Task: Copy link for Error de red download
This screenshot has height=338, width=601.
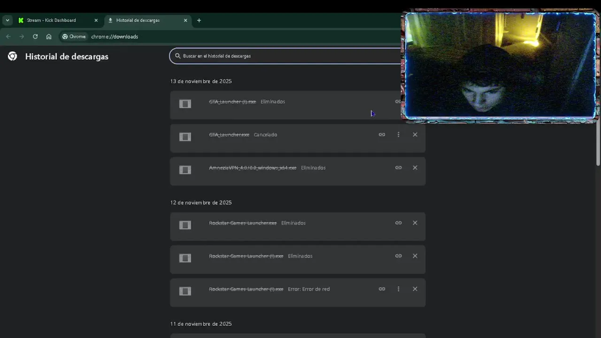Action: (x=382, y=289)
